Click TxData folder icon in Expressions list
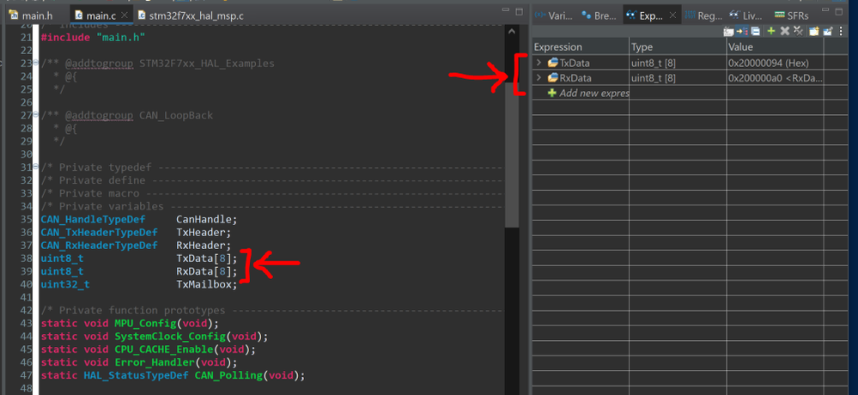The image size is (858, 395). (x=553, y=63)
